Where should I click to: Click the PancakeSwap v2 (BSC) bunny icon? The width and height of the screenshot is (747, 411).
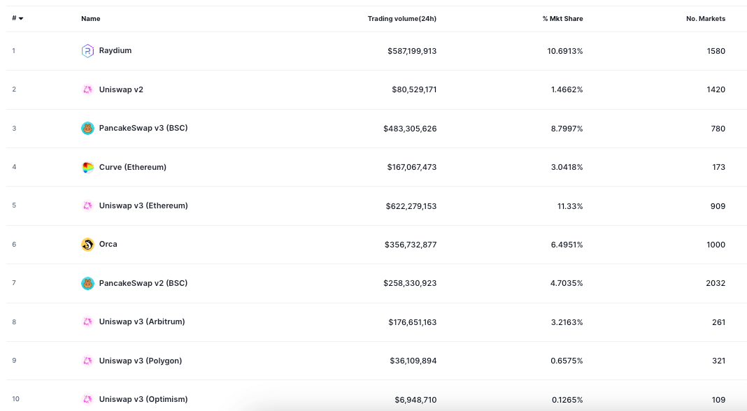pyautogui.click(x=87, y=283)
